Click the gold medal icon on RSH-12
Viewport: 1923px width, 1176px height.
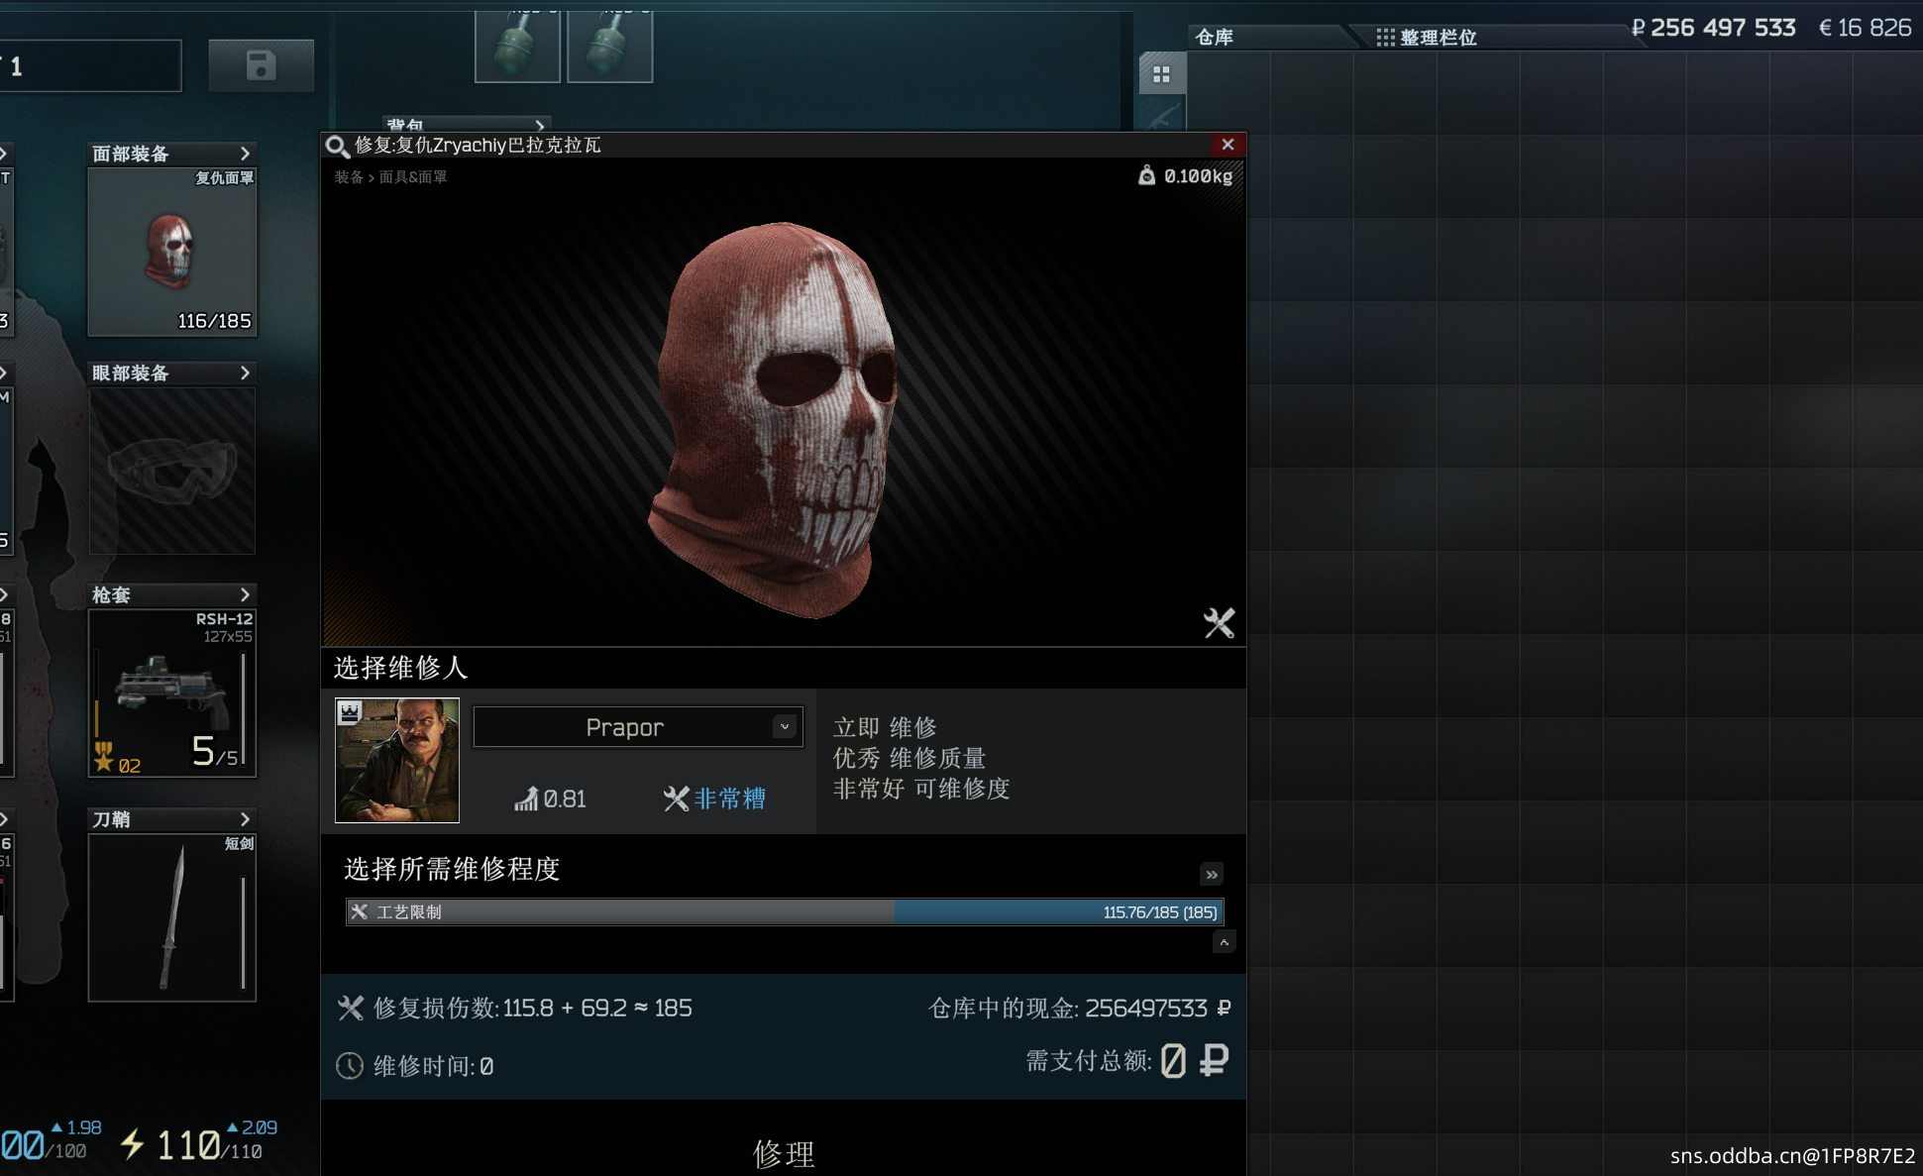tap(104, 758)
